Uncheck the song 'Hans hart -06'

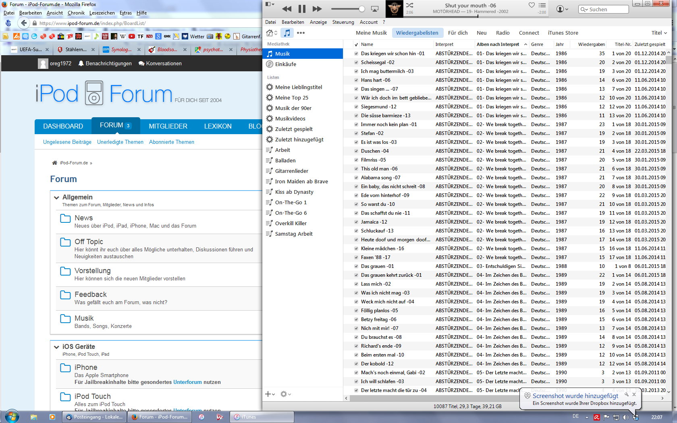point(356,80)
